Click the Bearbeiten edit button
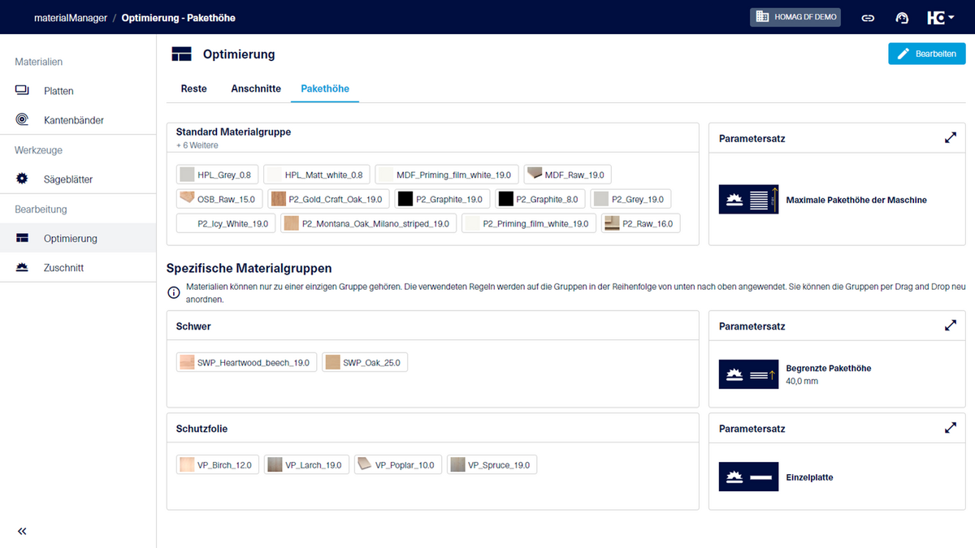Image resolution: width=975 pixels, height=548 pixels. pos(926,54)
